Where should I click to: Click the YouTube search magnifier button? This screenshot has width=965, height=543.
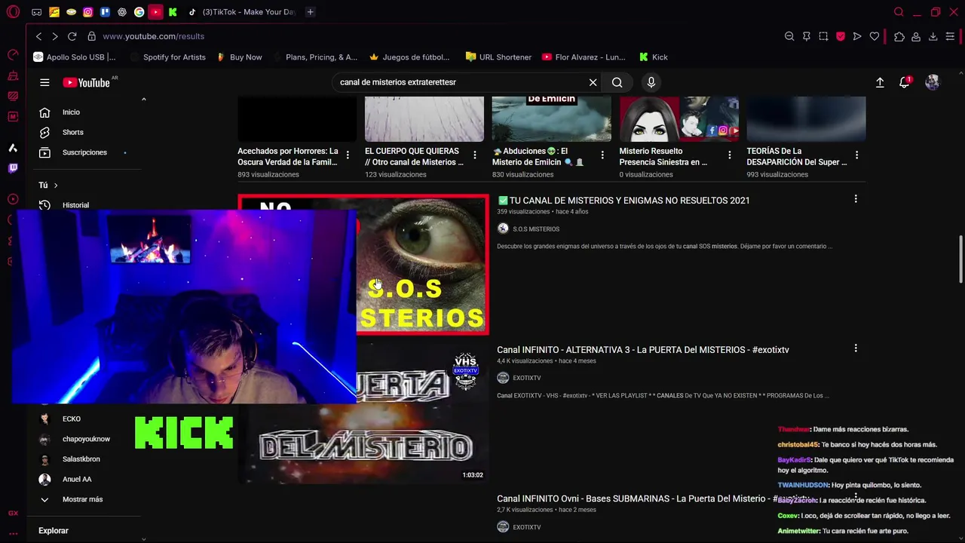click(x=617, y=82)
